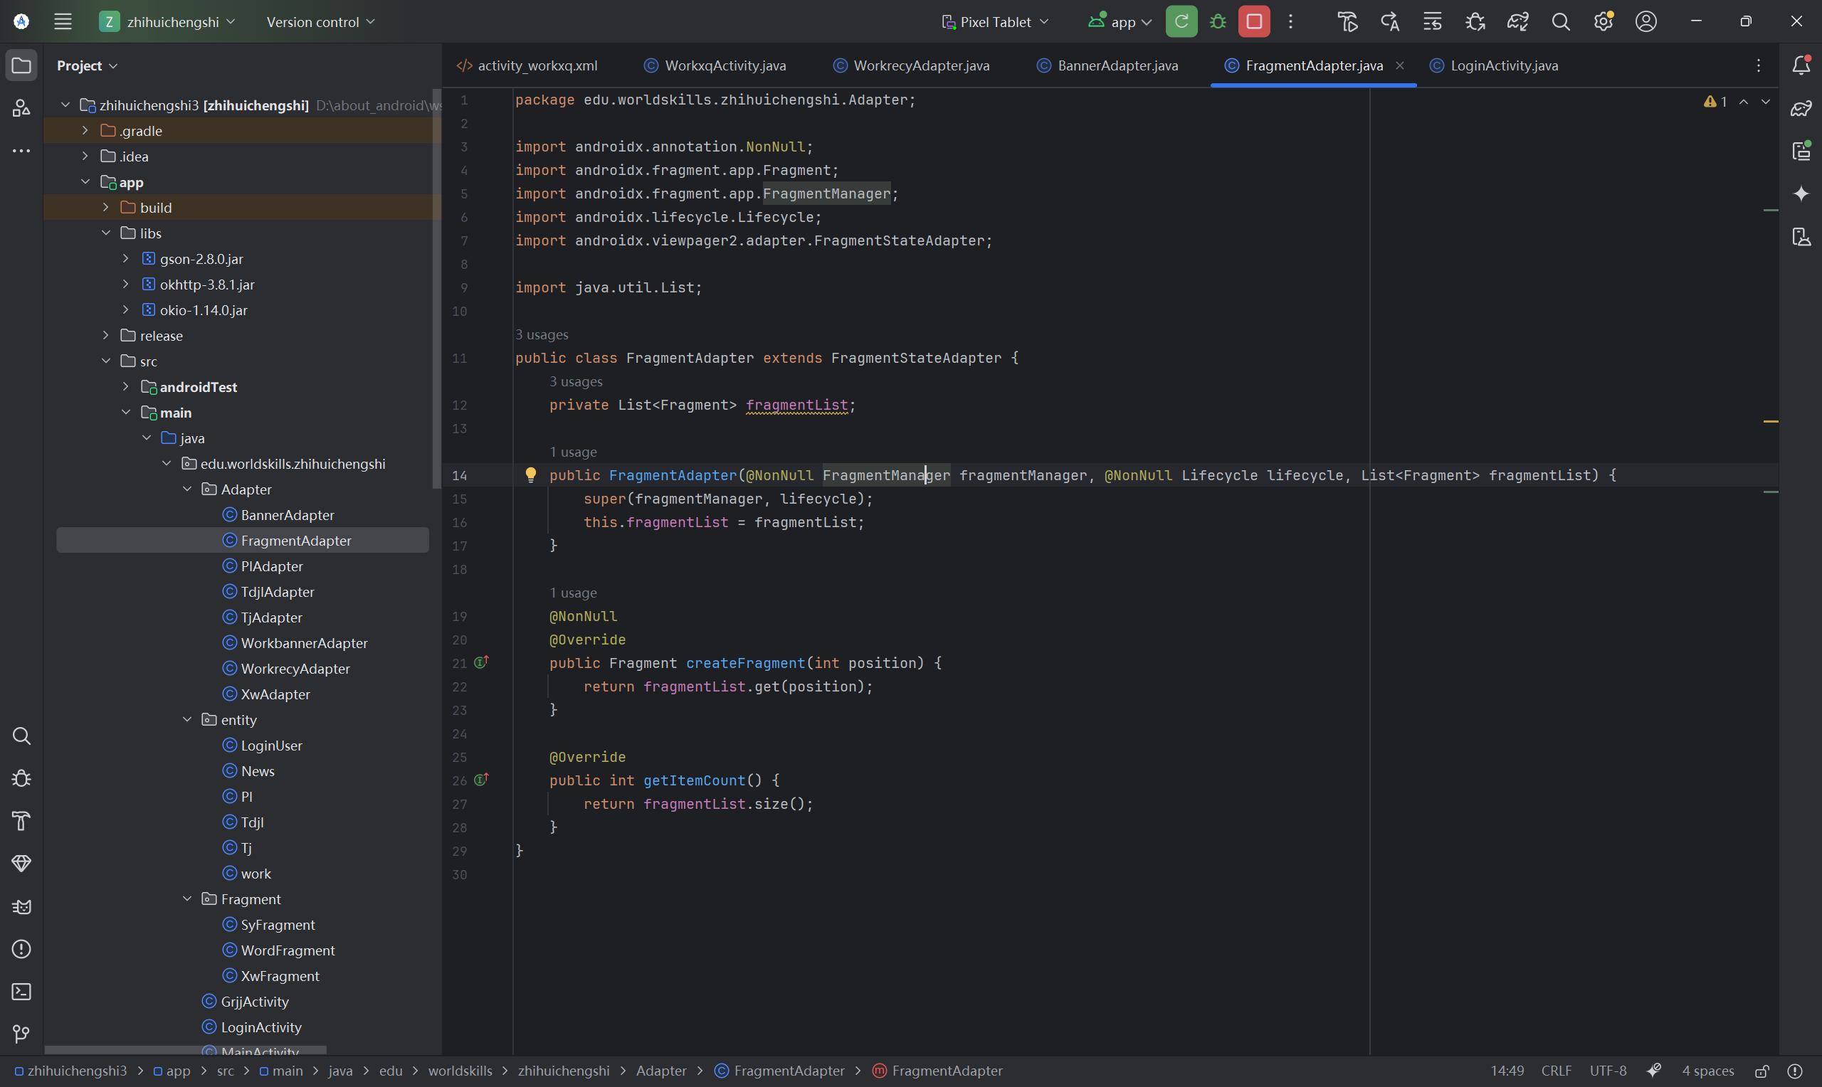Open Pixel Tablet device dropdown

pyautogui.click(x=994, y=22)
